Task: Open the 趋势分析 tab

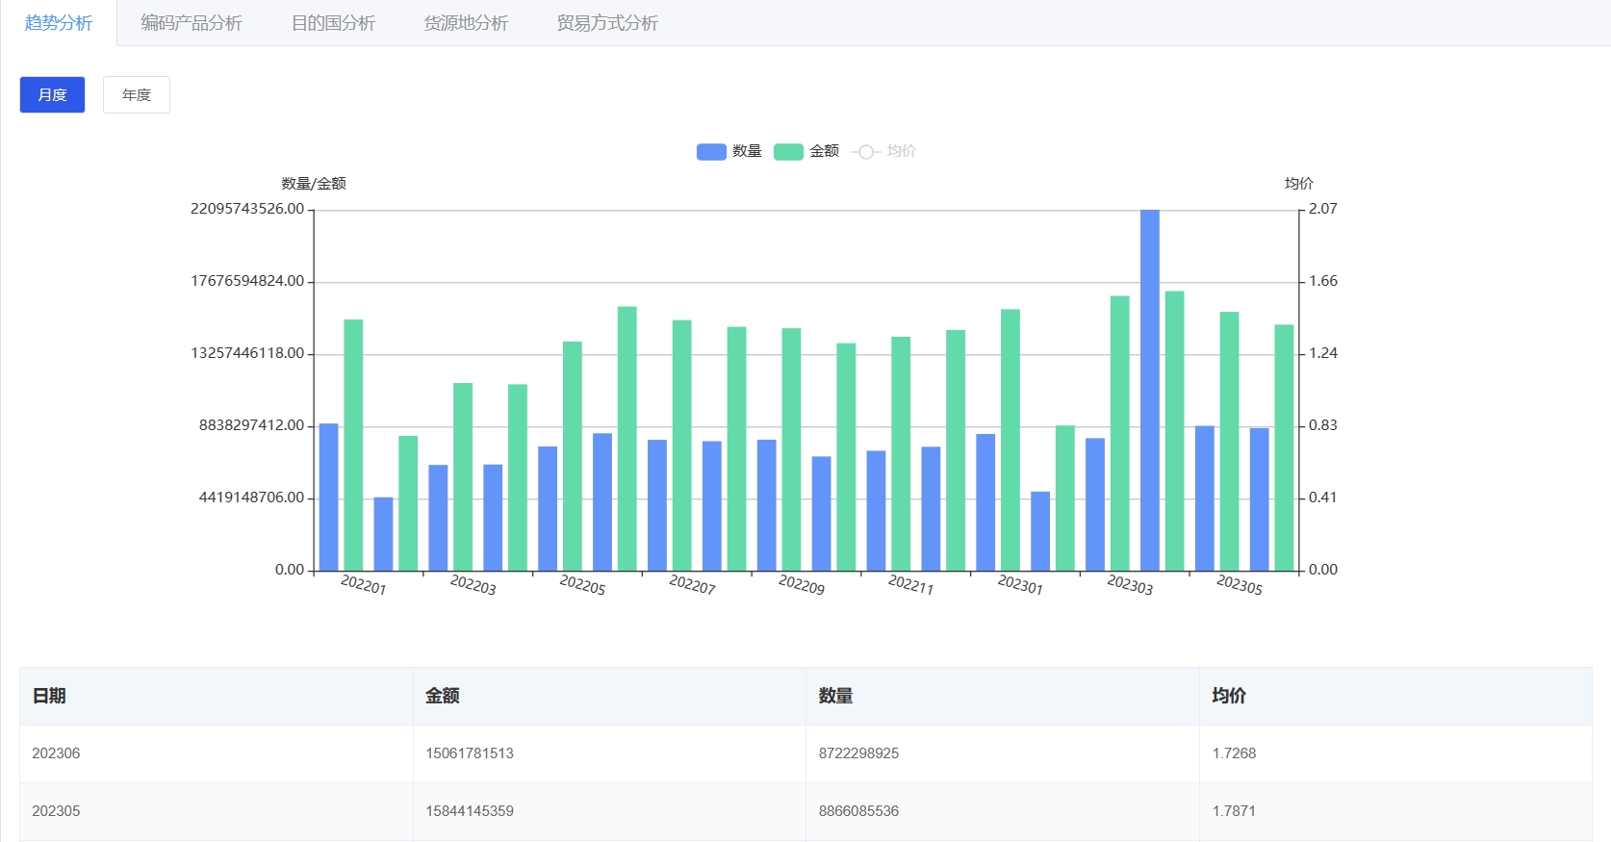Action: (x=58, y=23)
